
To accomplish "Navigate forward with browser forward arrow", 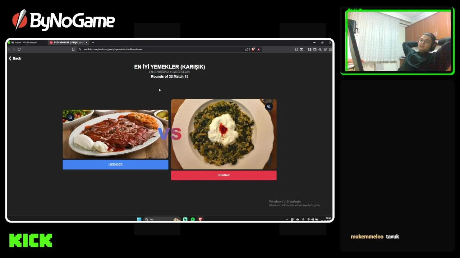I will 14,49.
